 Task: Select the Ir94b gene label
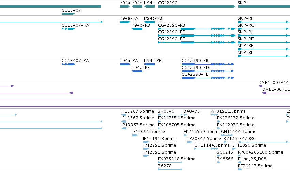[x=137, y=3]
